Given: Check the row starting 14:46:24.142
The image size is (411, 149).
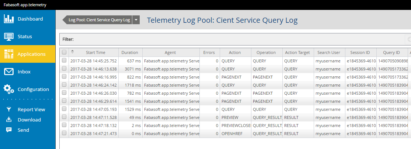Looking at the screenshot, I should click(64, 85).
